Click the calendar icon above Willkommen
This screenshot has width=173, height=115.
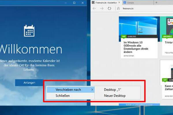tap(29, 31)
